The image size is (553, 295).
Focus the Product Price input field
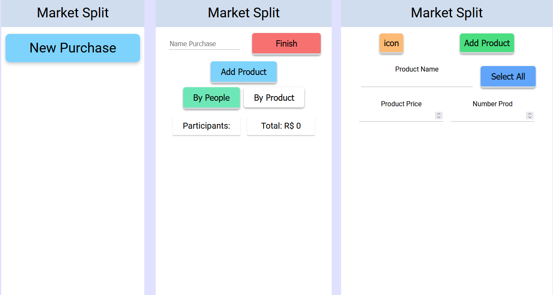[x=396, y=116]
